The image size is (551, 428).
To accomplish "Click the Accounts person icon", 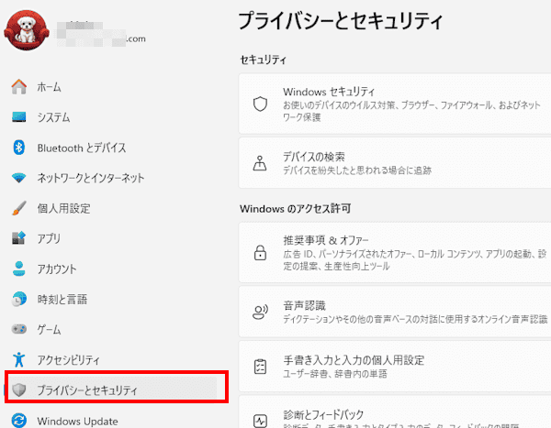I will pyautogui.click(x=19, y=269).
